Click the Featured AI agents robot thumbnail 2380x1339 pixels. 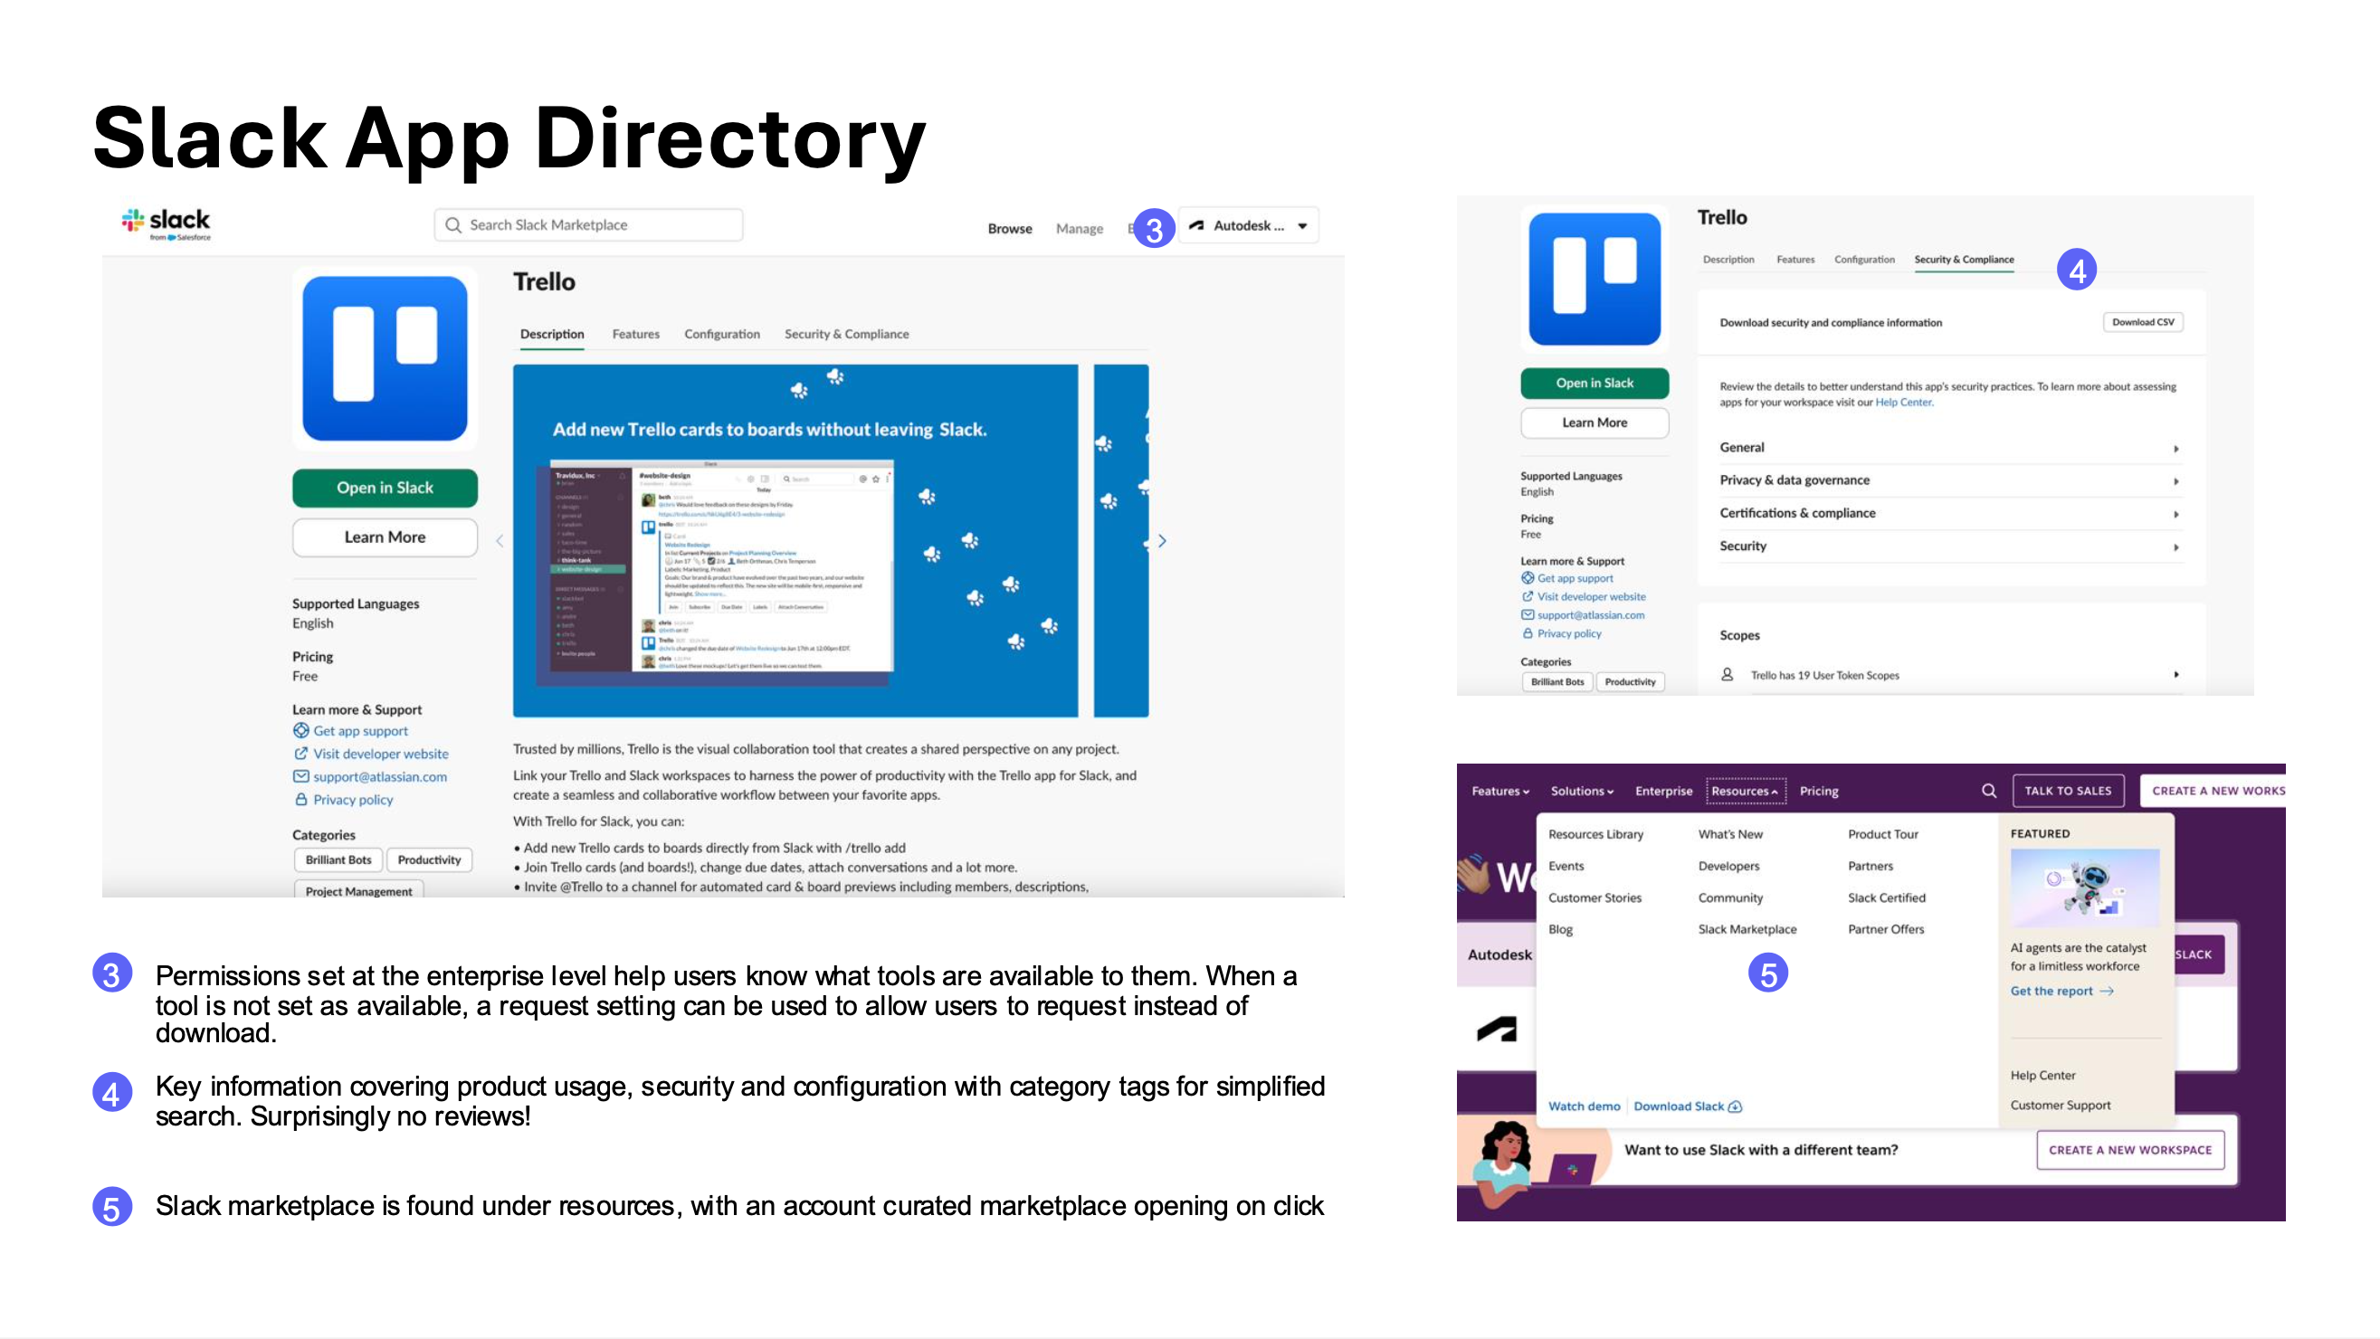2084,888
